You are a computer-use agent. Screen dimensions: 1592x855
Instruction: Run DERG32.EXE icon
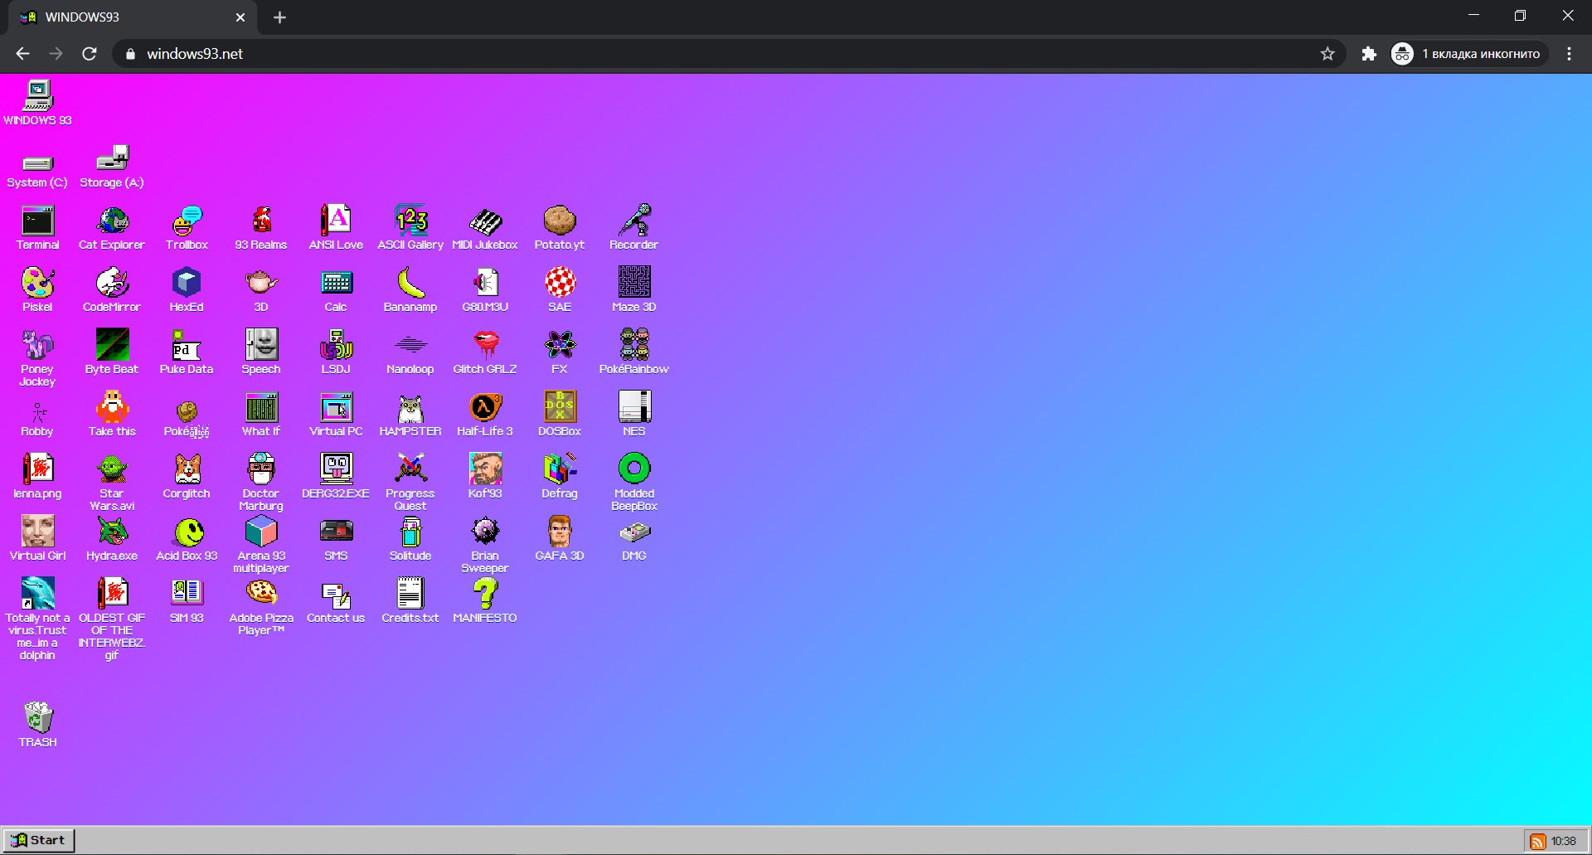[336, 476]
